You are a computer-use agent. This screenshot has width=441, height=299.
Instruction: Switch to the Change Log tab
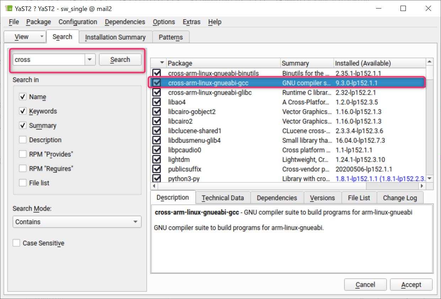(x=400, y=198)
